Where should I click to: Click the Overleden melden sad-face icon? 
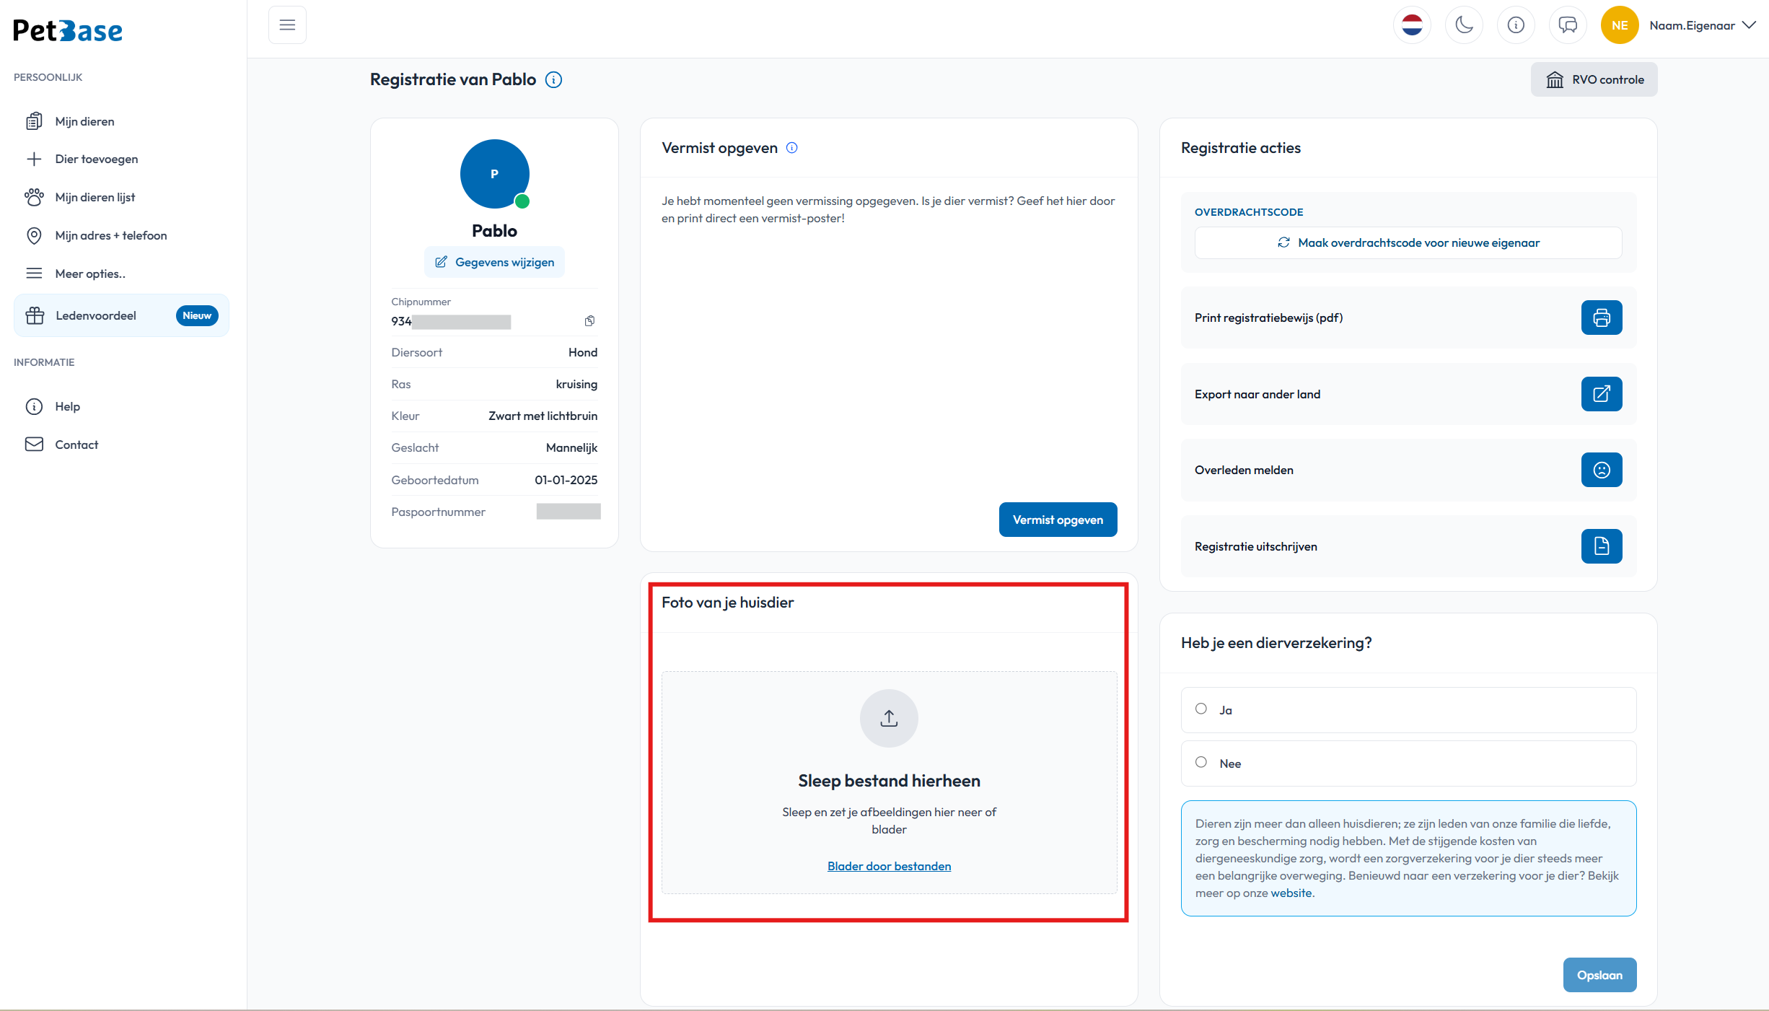(x=1602, y=470)
